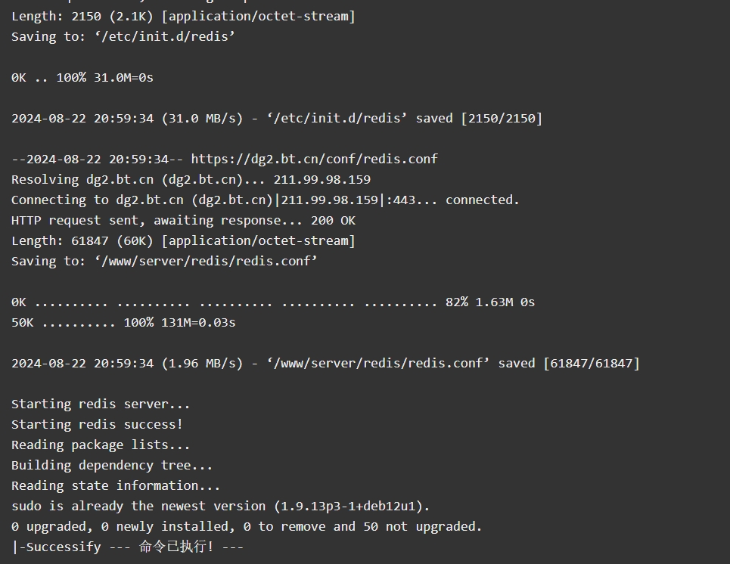Click the '命令已执行!' text

coord(176,547)
